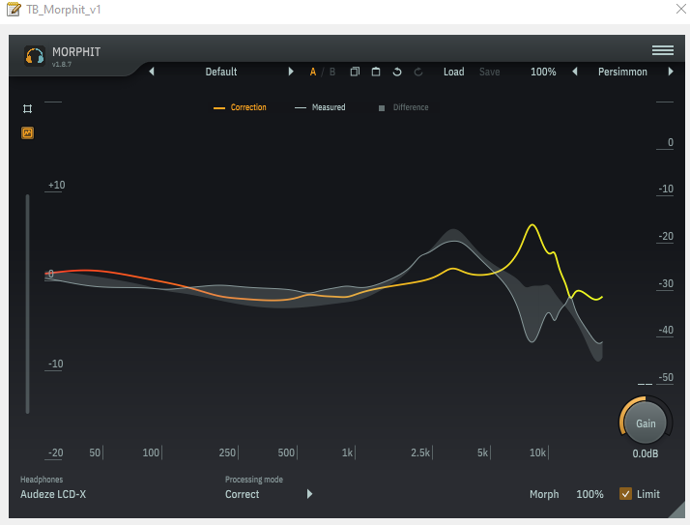Redo change icon
The width and height of the screenshot is (690, 525).
[x=418, y=72]
